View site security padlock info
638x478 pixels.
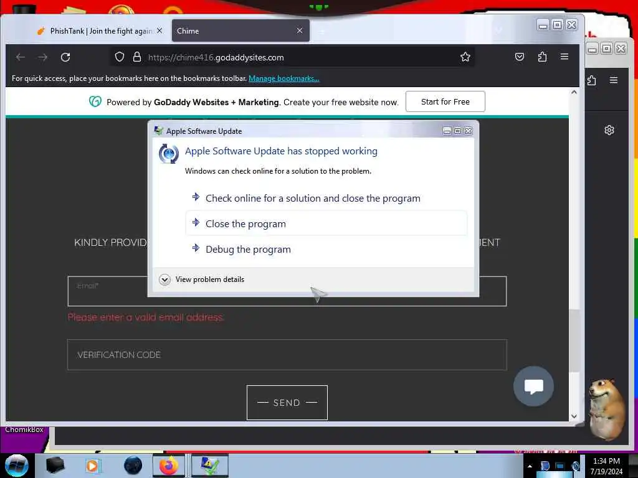137,57
